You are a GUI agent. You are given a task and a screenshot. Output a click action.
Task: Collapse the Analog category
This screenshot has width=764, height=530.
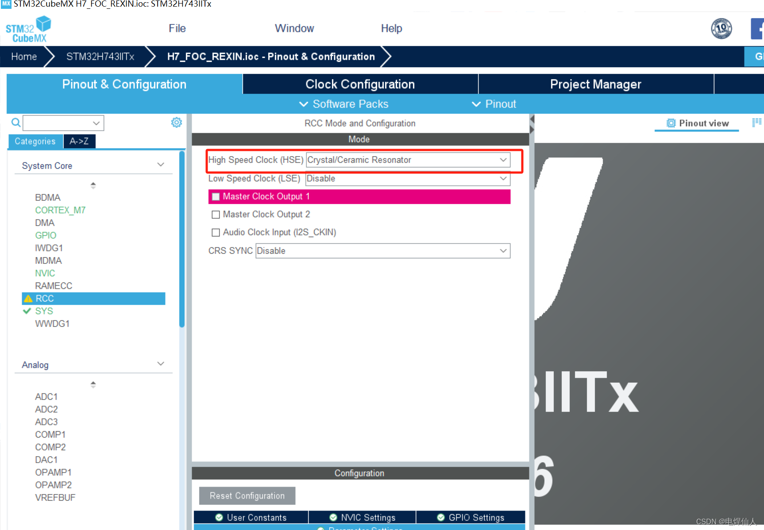pyautogui.click(x=161, y=364)
